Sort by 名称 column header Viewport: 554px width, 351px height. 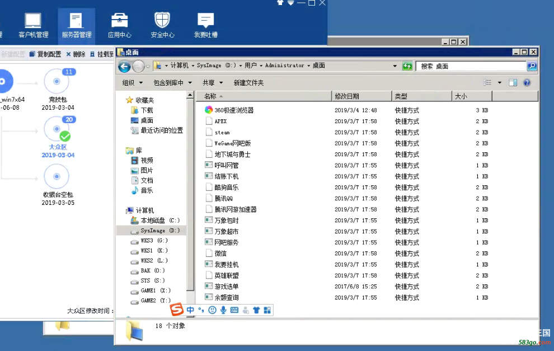tap(264, 96)
